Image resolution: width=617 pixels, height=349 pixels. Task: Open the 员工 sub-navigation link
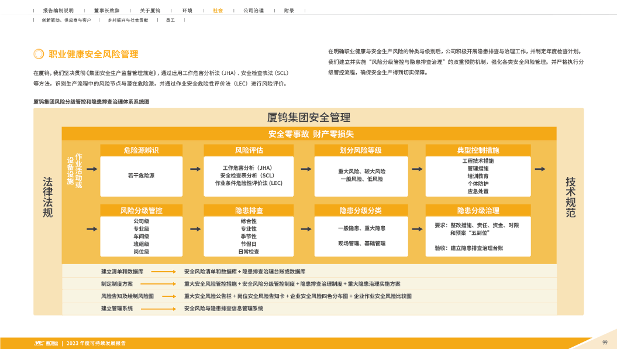point(170,20)
